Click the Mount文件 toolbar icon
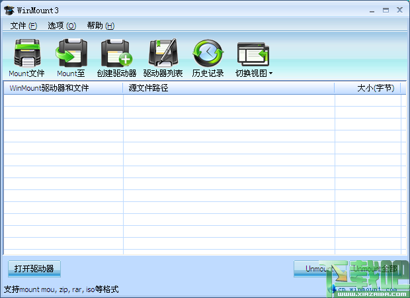410x298 pixels. click(27, 53)
